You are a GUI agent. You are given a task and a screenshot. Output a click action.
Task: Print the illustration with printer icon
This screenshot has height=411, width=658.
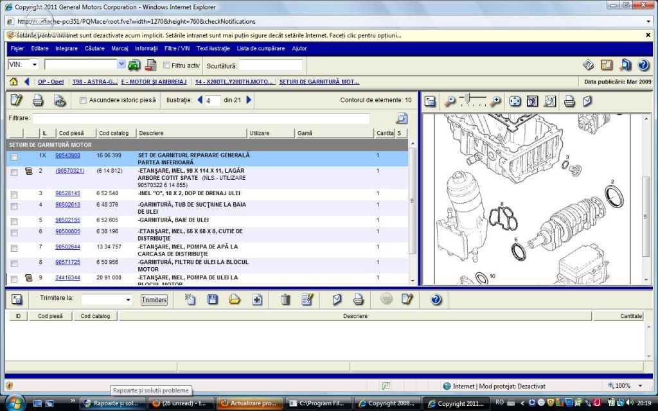click(569, 101)
